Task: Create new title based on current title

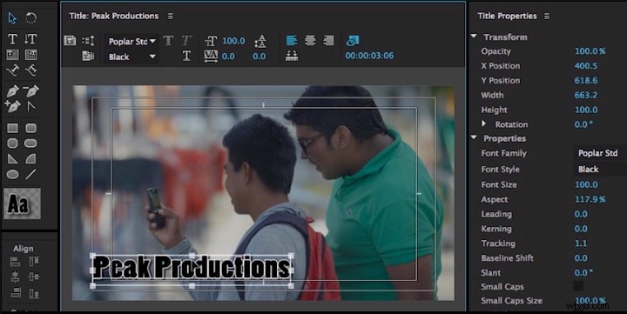Action: [x=70, y=40]
